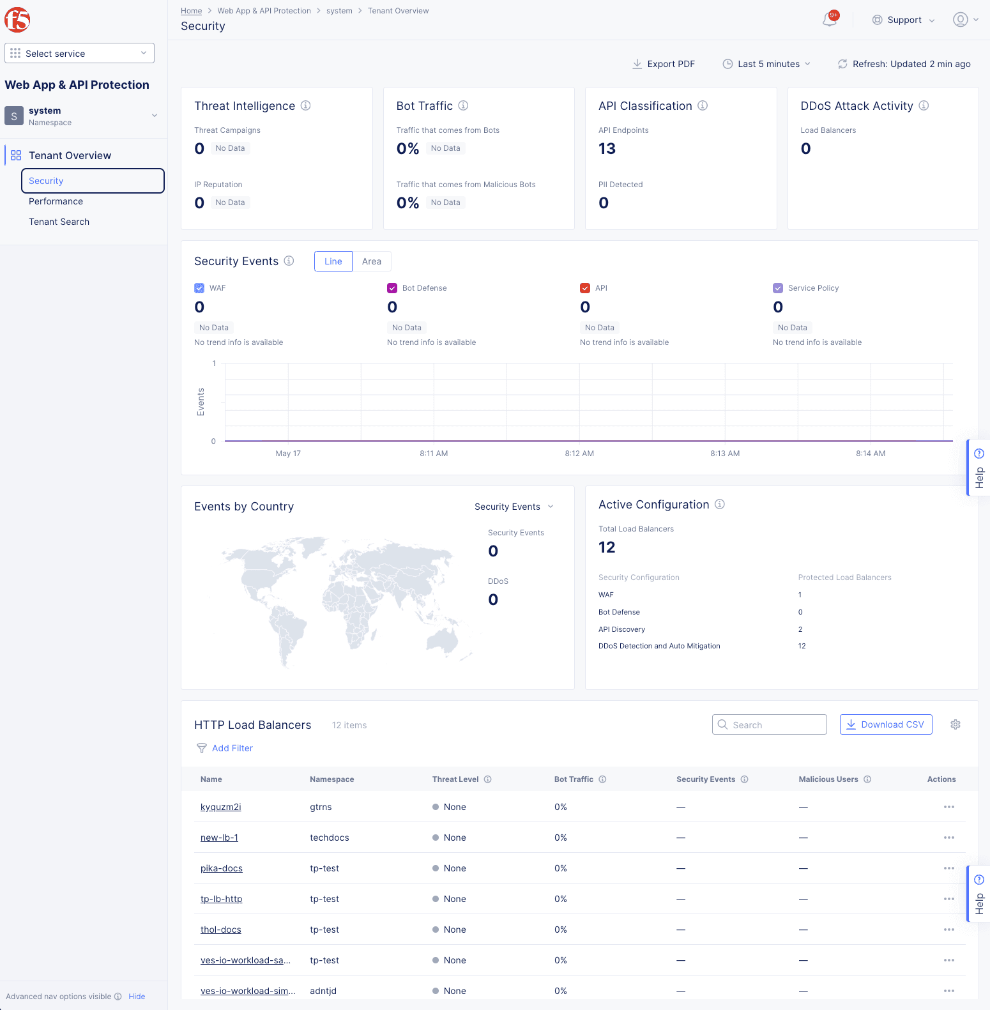Screen dimensions: 990x1010
Task: Toggle the Bot Defense checkbox
Action: click(392, 288)
